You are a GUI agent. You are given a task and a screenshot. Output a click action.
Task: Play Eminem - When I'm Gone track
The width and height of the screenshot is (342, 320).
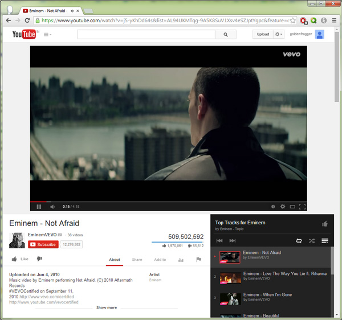click(x=271, y=299)
